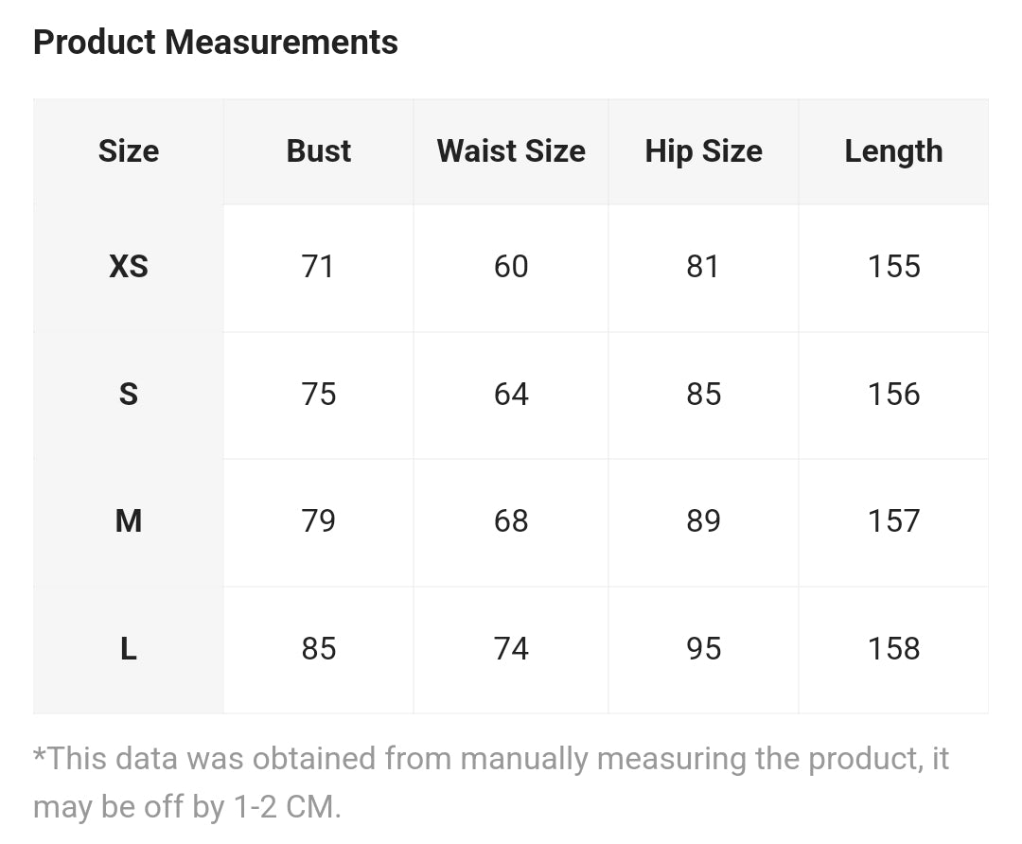Choose the S size row label
1022x844 pixels.
pyautogui.click(x=129, y=395)
